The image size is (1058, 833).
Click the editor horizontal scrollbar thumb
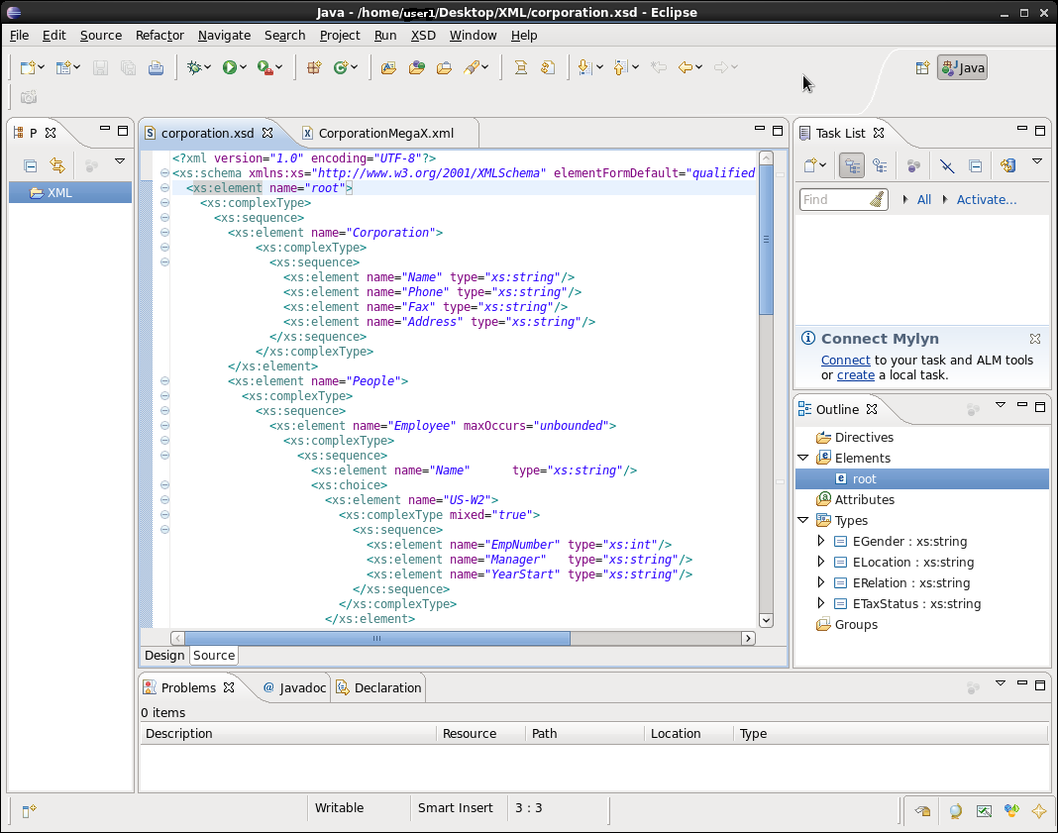pos(376,639)
